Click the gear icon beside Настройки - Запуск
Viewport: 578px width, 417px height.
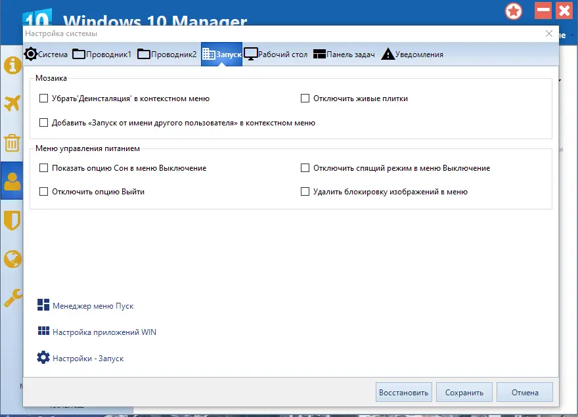coord(43,357)
